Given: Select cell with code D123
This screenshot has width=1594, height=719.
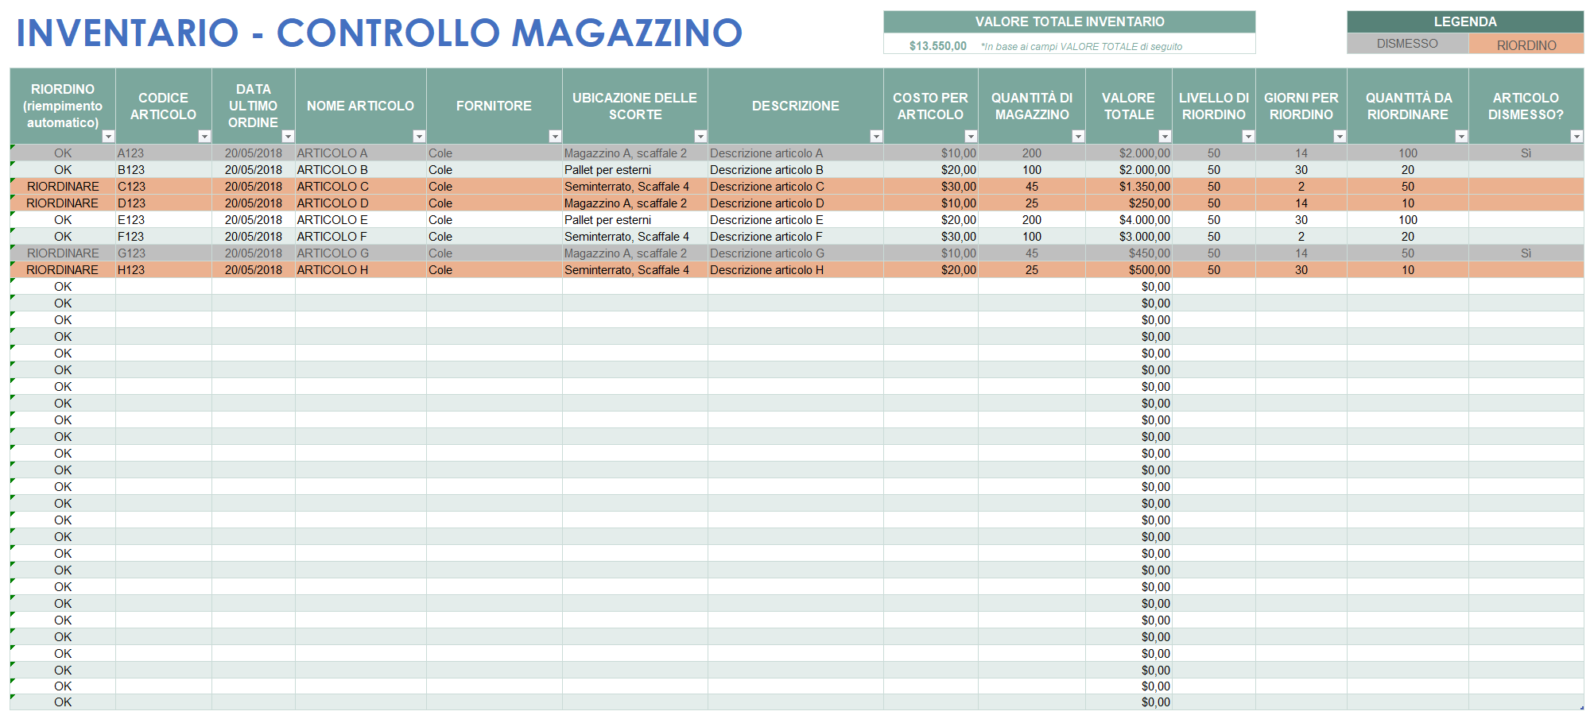Looking at the screenshot, I should [x=164, y=203].
